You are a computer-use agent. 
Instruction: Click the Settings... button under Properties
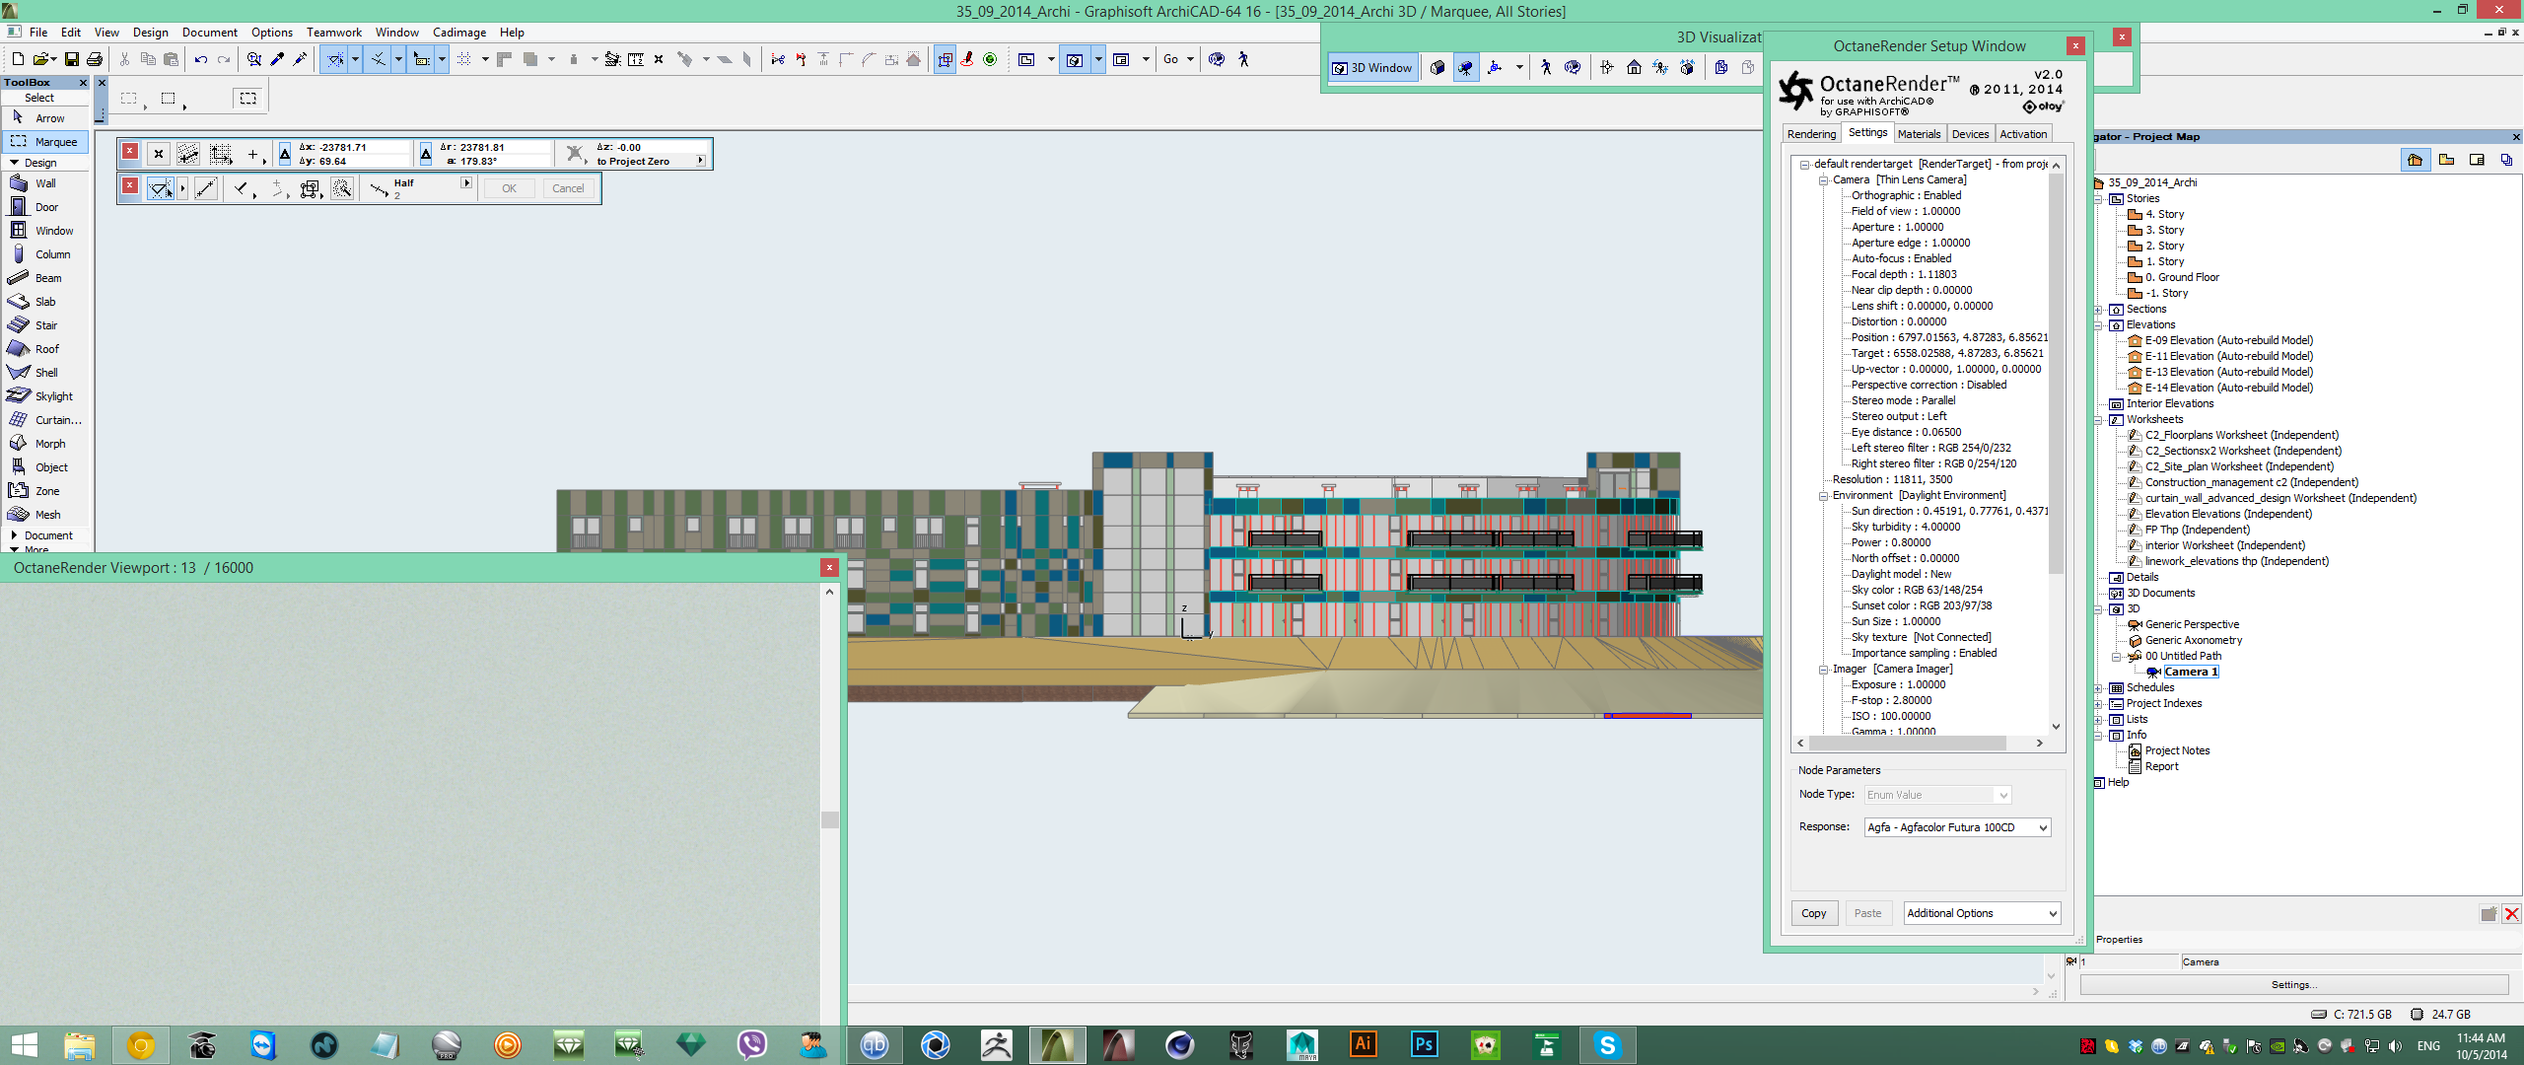pos(2293,984)
